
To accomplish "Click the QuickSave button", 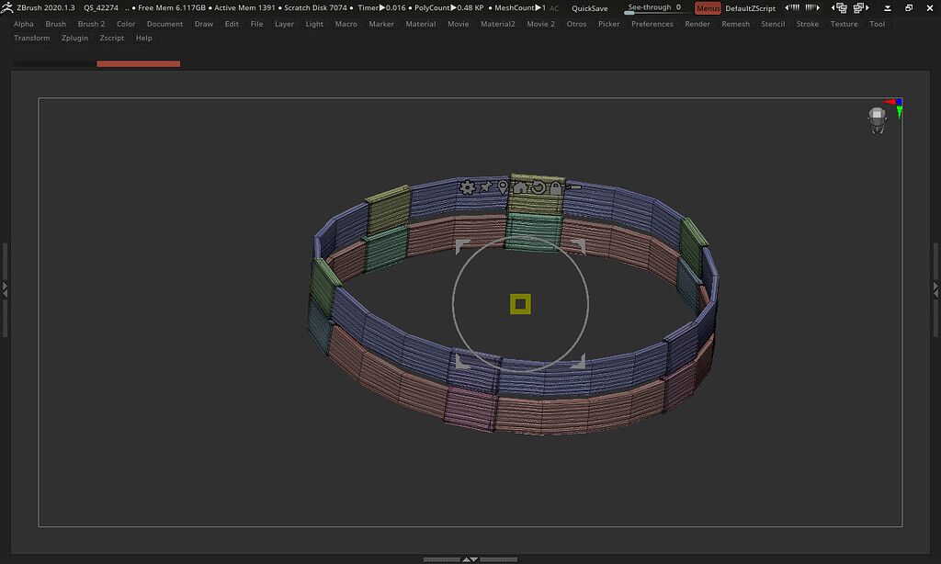I will [x=589, y=8].
